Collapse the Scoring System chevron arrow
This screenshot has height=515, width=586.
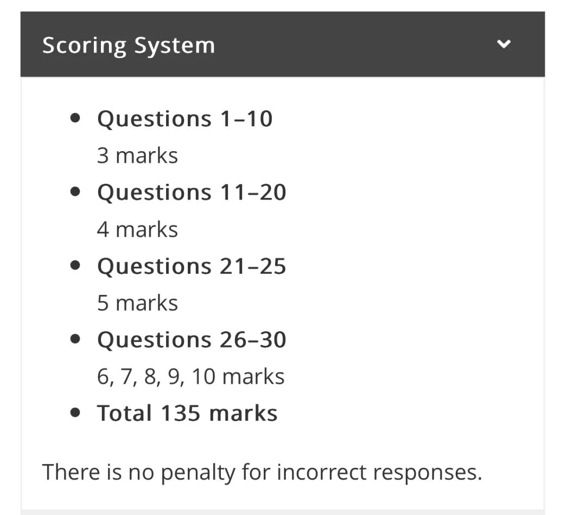(x=504, y=44)
